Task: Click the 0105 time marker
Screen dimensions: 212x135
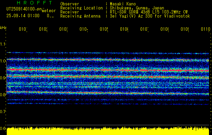Action: (104, 29)
